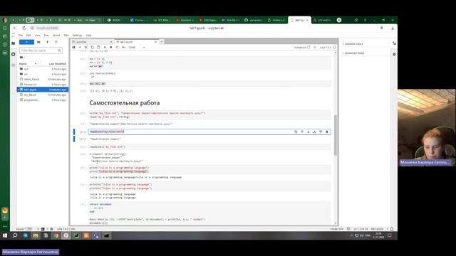Image resolution: width=456 pixels, height=256 pixels.
Task: Open Telegram from the taskbar
Action: pos(26,235)
